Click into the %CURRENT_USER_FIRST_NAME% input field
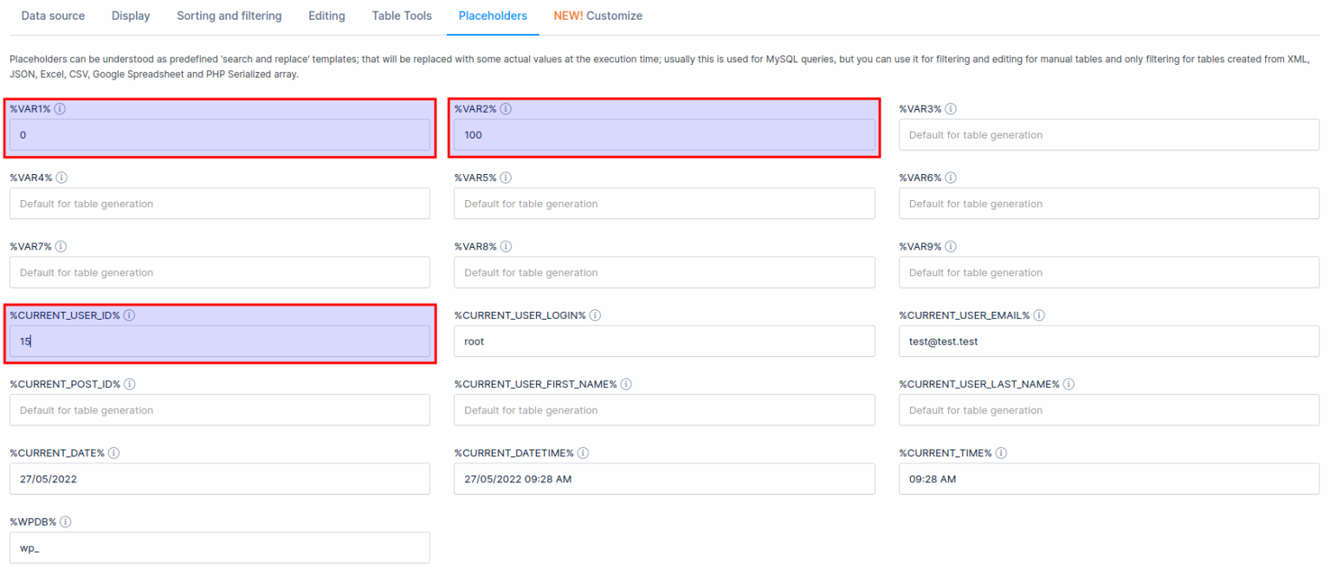The width and height of the screenshot is (1330, 576). (664, 410)
